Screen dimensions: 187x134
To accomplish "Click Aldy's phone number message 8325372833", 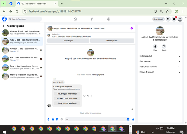I will [x=58, y=82].
